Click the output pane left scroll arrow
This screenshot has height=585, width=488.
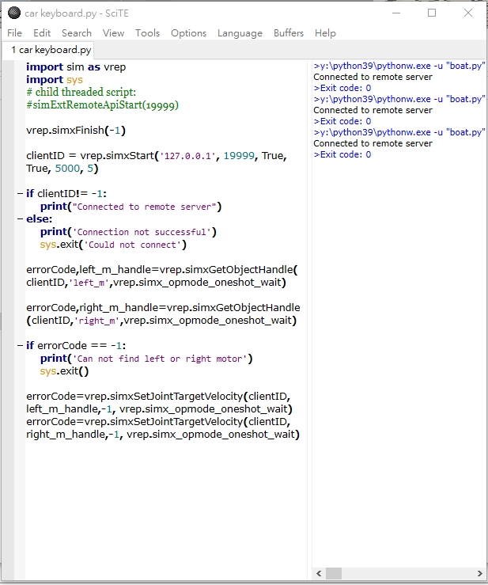[x=319, y=573]
